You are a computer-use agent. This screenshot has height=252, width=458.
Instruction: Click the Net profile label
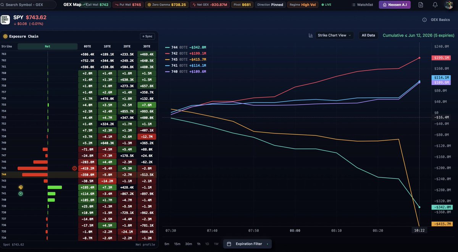coord(145,244)
